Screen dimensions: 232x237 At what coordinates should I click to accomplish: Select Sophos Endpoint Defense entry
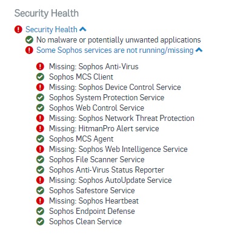[x=92, y=211]
